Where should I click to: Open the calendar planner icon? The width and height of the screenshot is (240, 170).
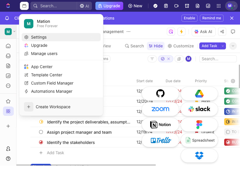point(24,6)
